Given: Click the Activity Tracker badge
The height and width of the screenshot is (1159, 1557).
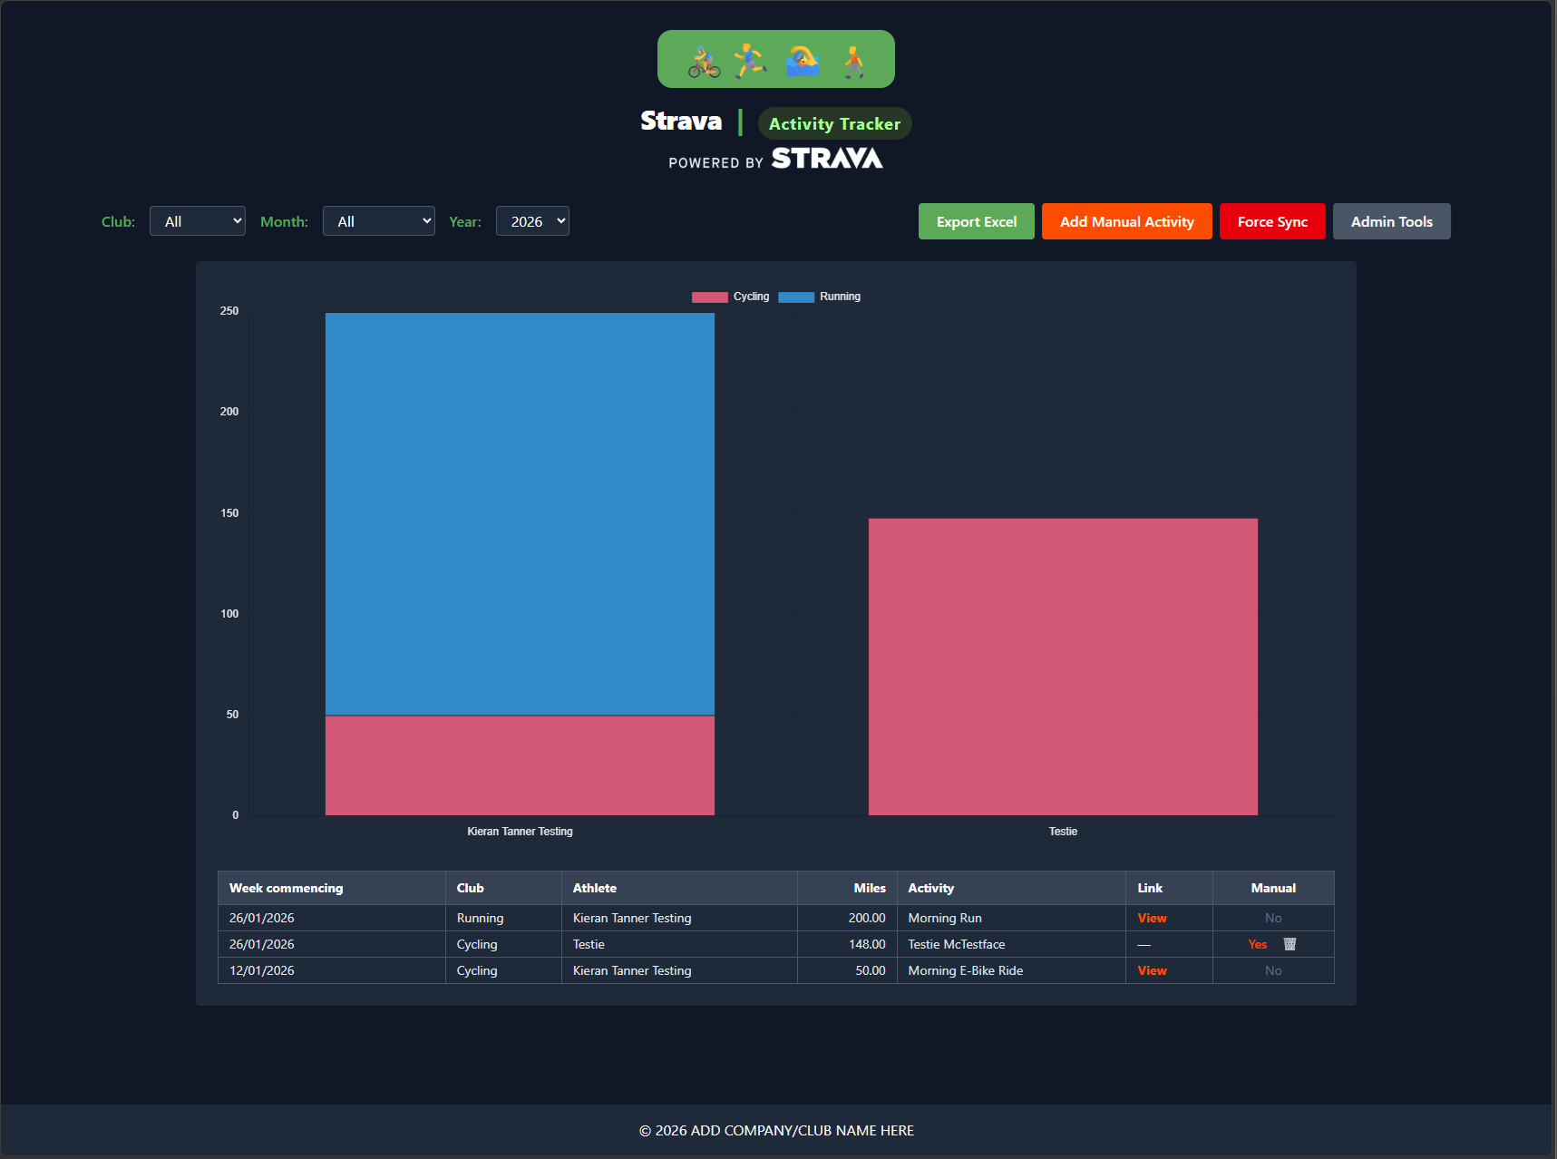Looking at the screenshot, I should coord(834,123).
